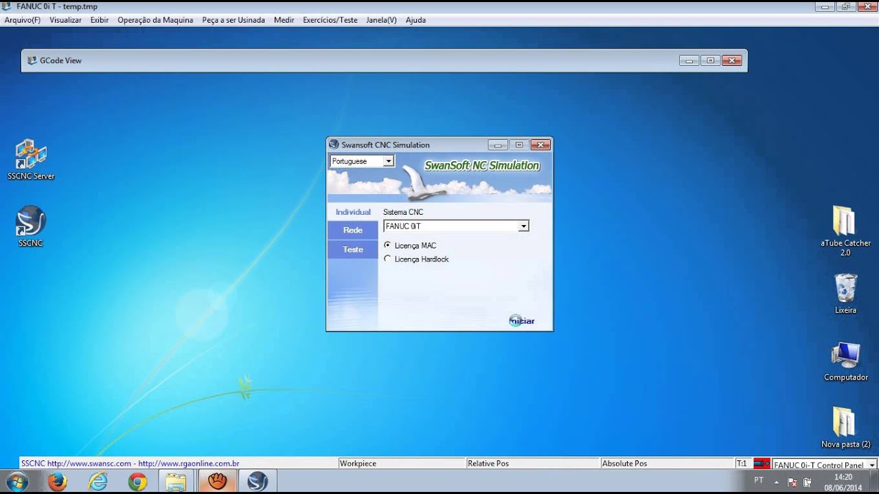Open the Visualizar menu

tap(65, 20)
